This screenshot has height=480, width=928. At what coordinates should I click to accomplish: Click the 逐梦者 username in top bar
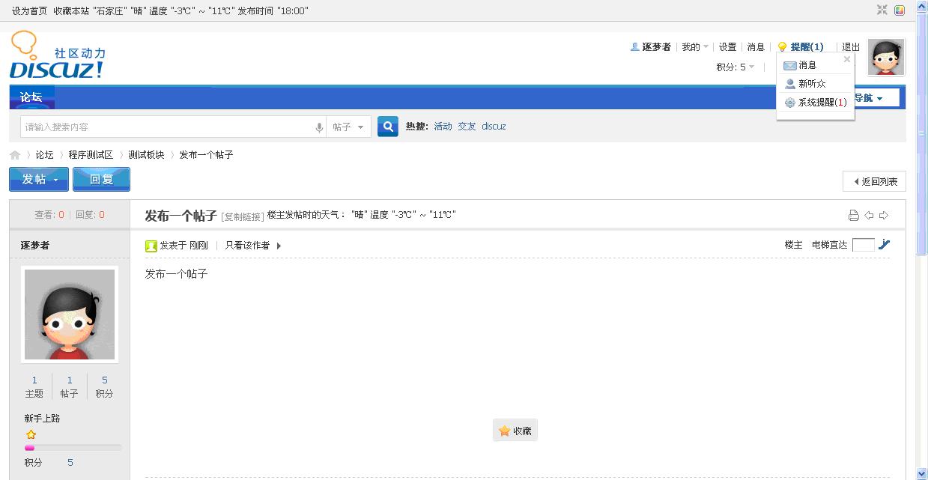pos(657,46)
